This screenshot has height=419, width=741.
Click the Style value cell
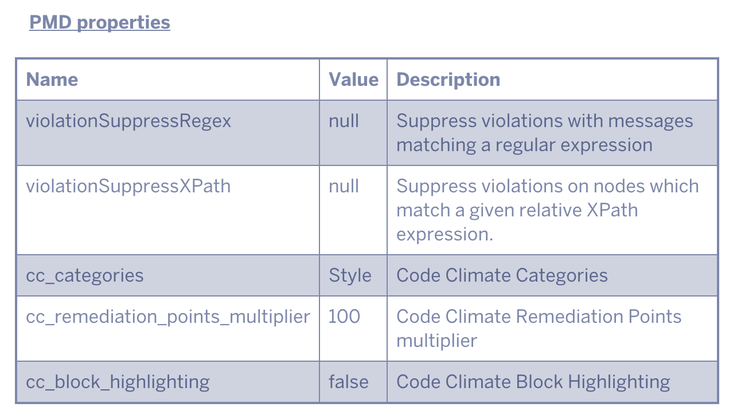[x=350, y=276]
